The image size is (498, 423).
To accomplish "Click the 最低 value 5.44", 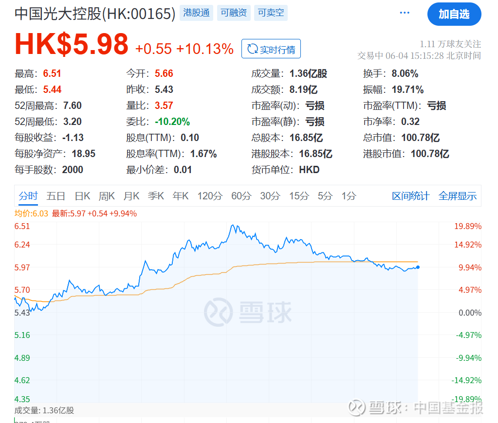I will 52,89.
